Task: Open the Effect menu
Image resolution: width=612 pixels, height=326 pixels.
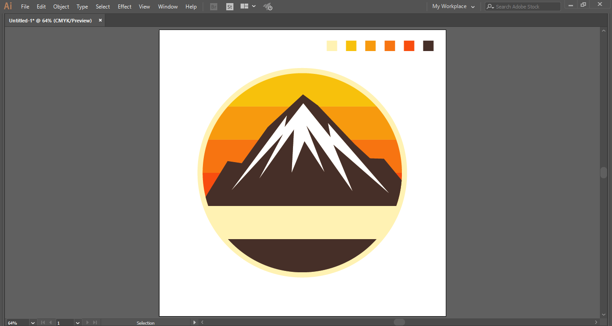Action: pyautogui.click(x=125, y=7)
